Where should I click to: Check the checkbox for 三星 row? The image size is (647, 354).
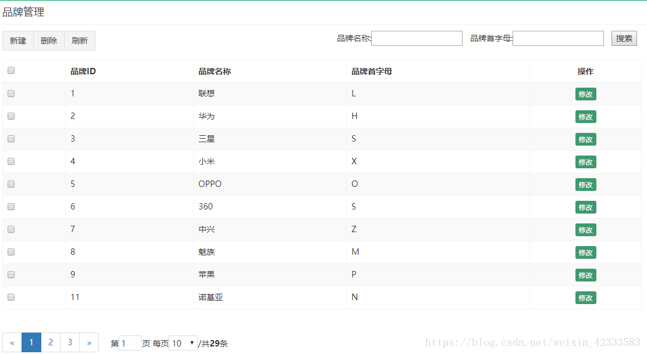coord(11,139)
